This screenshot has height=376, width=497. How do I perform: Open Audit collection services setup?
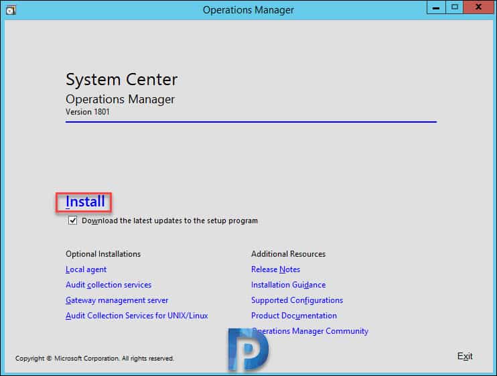pos(109,285)
